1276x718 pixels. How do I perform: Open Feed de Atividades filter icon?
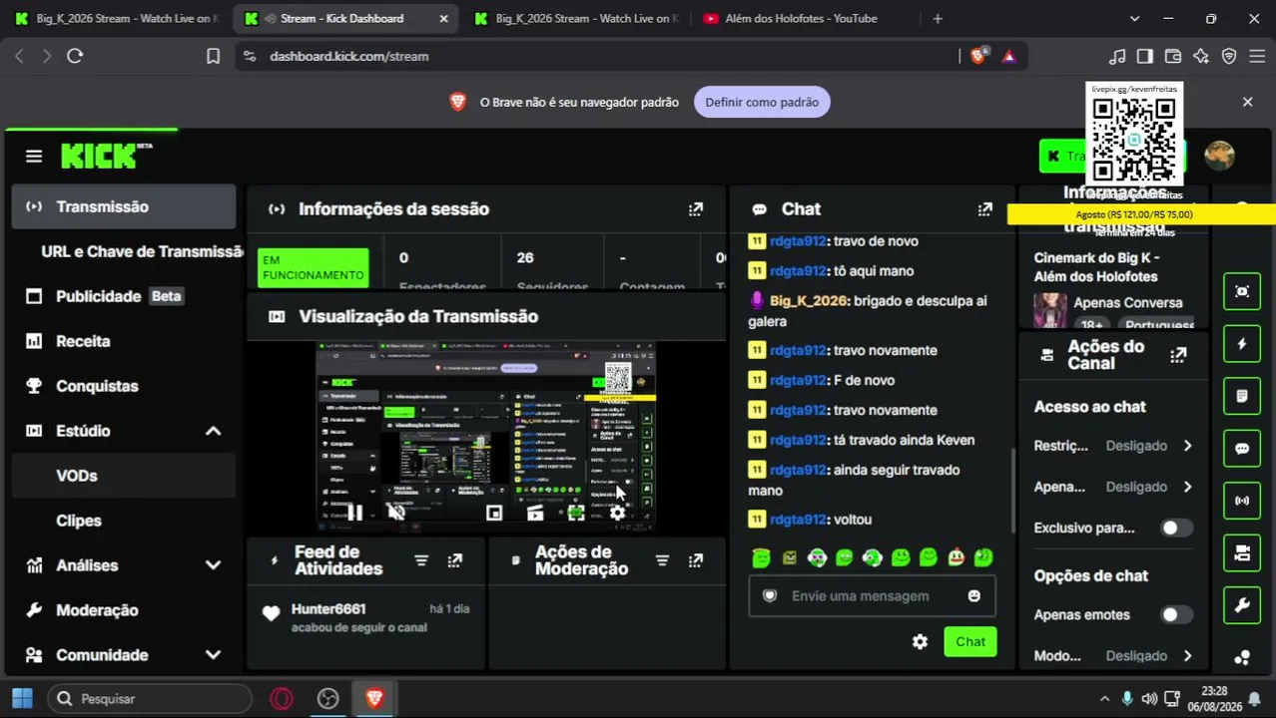[x=421, y=560]
